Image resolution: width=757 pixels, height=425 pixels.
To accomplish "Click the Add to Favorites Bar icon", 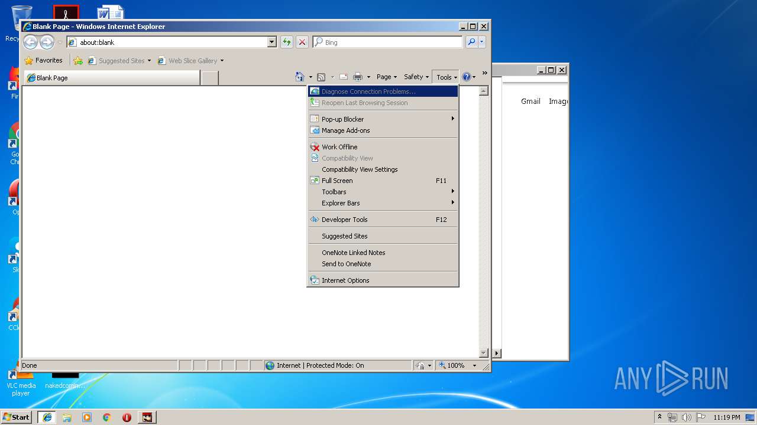I will coord(78,60).
